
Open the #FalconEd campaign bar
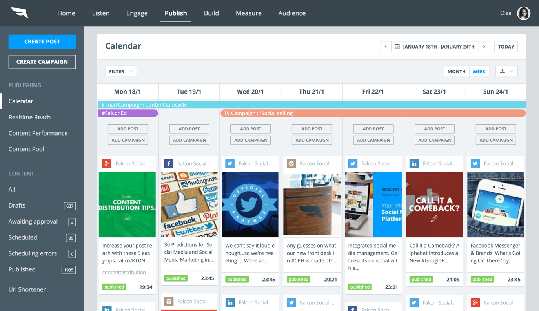pyautogui.click(x=128, y=113)
